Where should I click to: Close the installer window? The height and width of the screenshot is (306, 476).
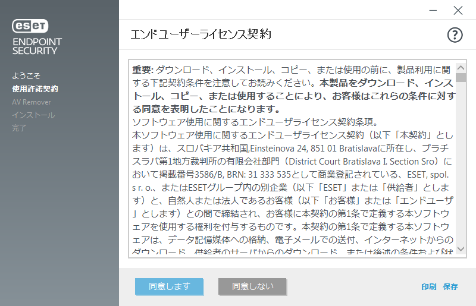pyautogui.click(x=458, y=10)
